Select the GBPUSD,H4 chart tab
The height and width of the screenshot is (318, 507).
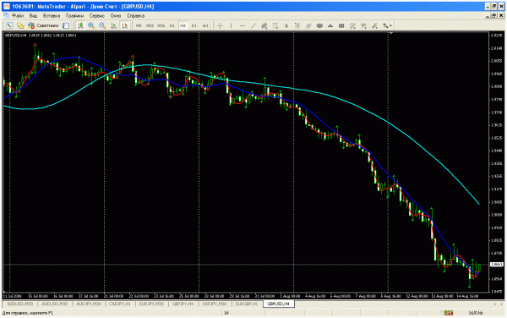278,304
